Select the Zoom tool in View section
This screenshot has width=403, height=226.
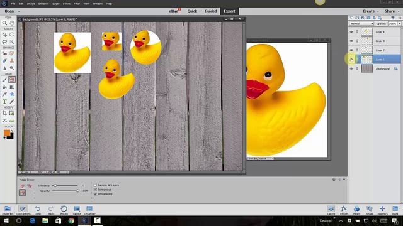4,23
